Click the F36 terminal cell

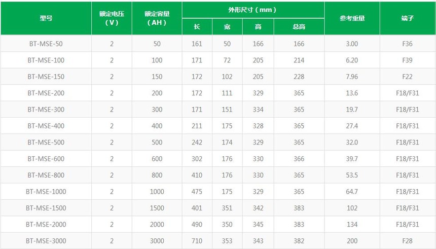tap(407, 44)
